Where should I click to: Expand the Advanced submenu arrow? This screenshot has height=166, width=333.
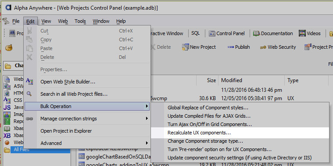[147, 143]
